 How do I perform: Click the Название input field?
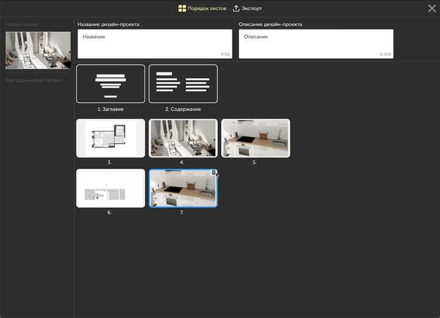(x=155, y=44)
